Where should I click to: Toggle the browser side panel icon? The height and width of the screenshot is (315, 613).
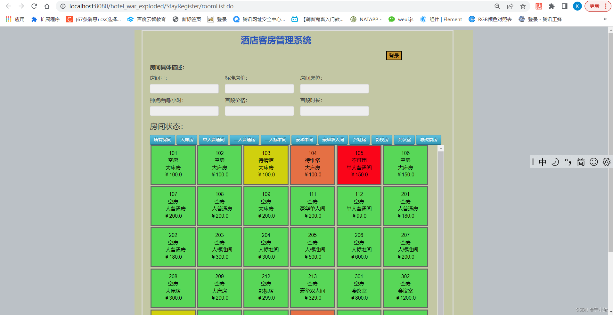564,6
